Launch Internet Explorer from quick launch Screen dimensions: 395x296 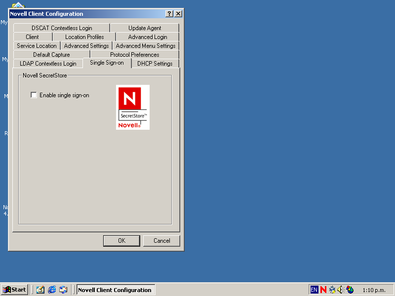tap(52, 290)
